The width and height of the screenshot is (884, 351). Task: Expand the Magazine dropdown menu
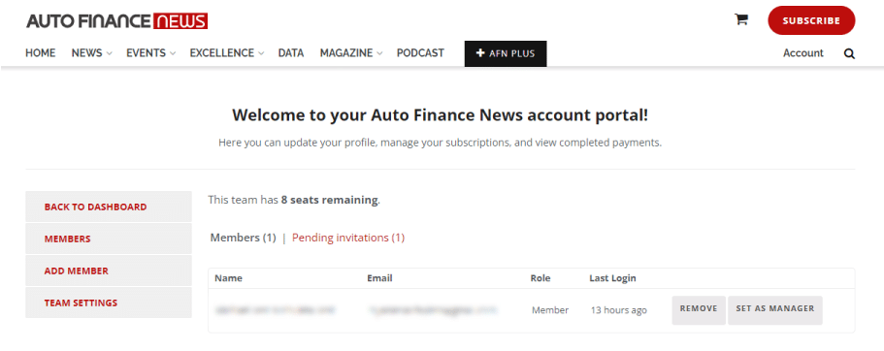[x=351, y=53]
